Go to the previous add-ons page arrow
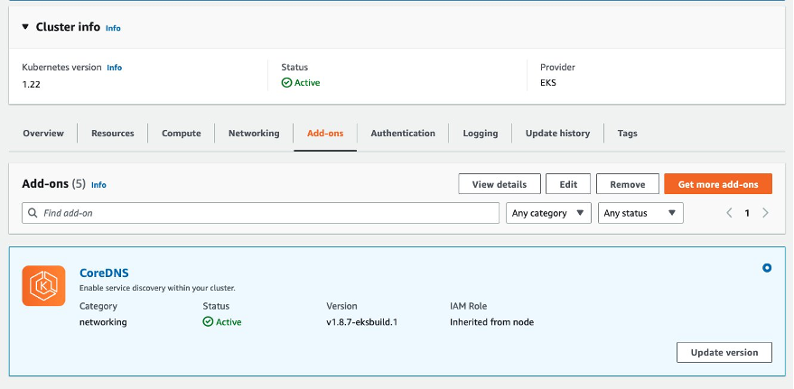Screen dimensions: 794x389 click(x=730, y=213)
